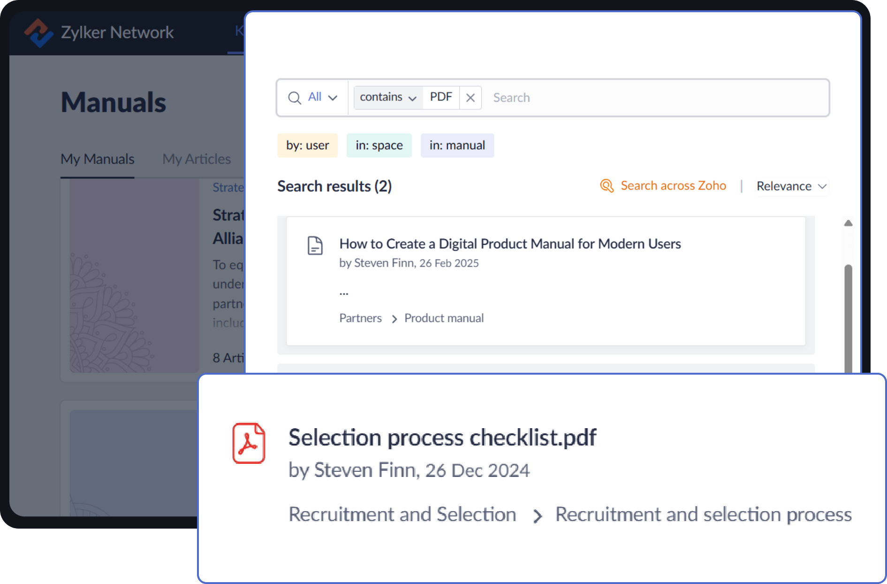887x584 pixels.
Task: Toggle the in: space filter chip
Action: click(379, 146)
